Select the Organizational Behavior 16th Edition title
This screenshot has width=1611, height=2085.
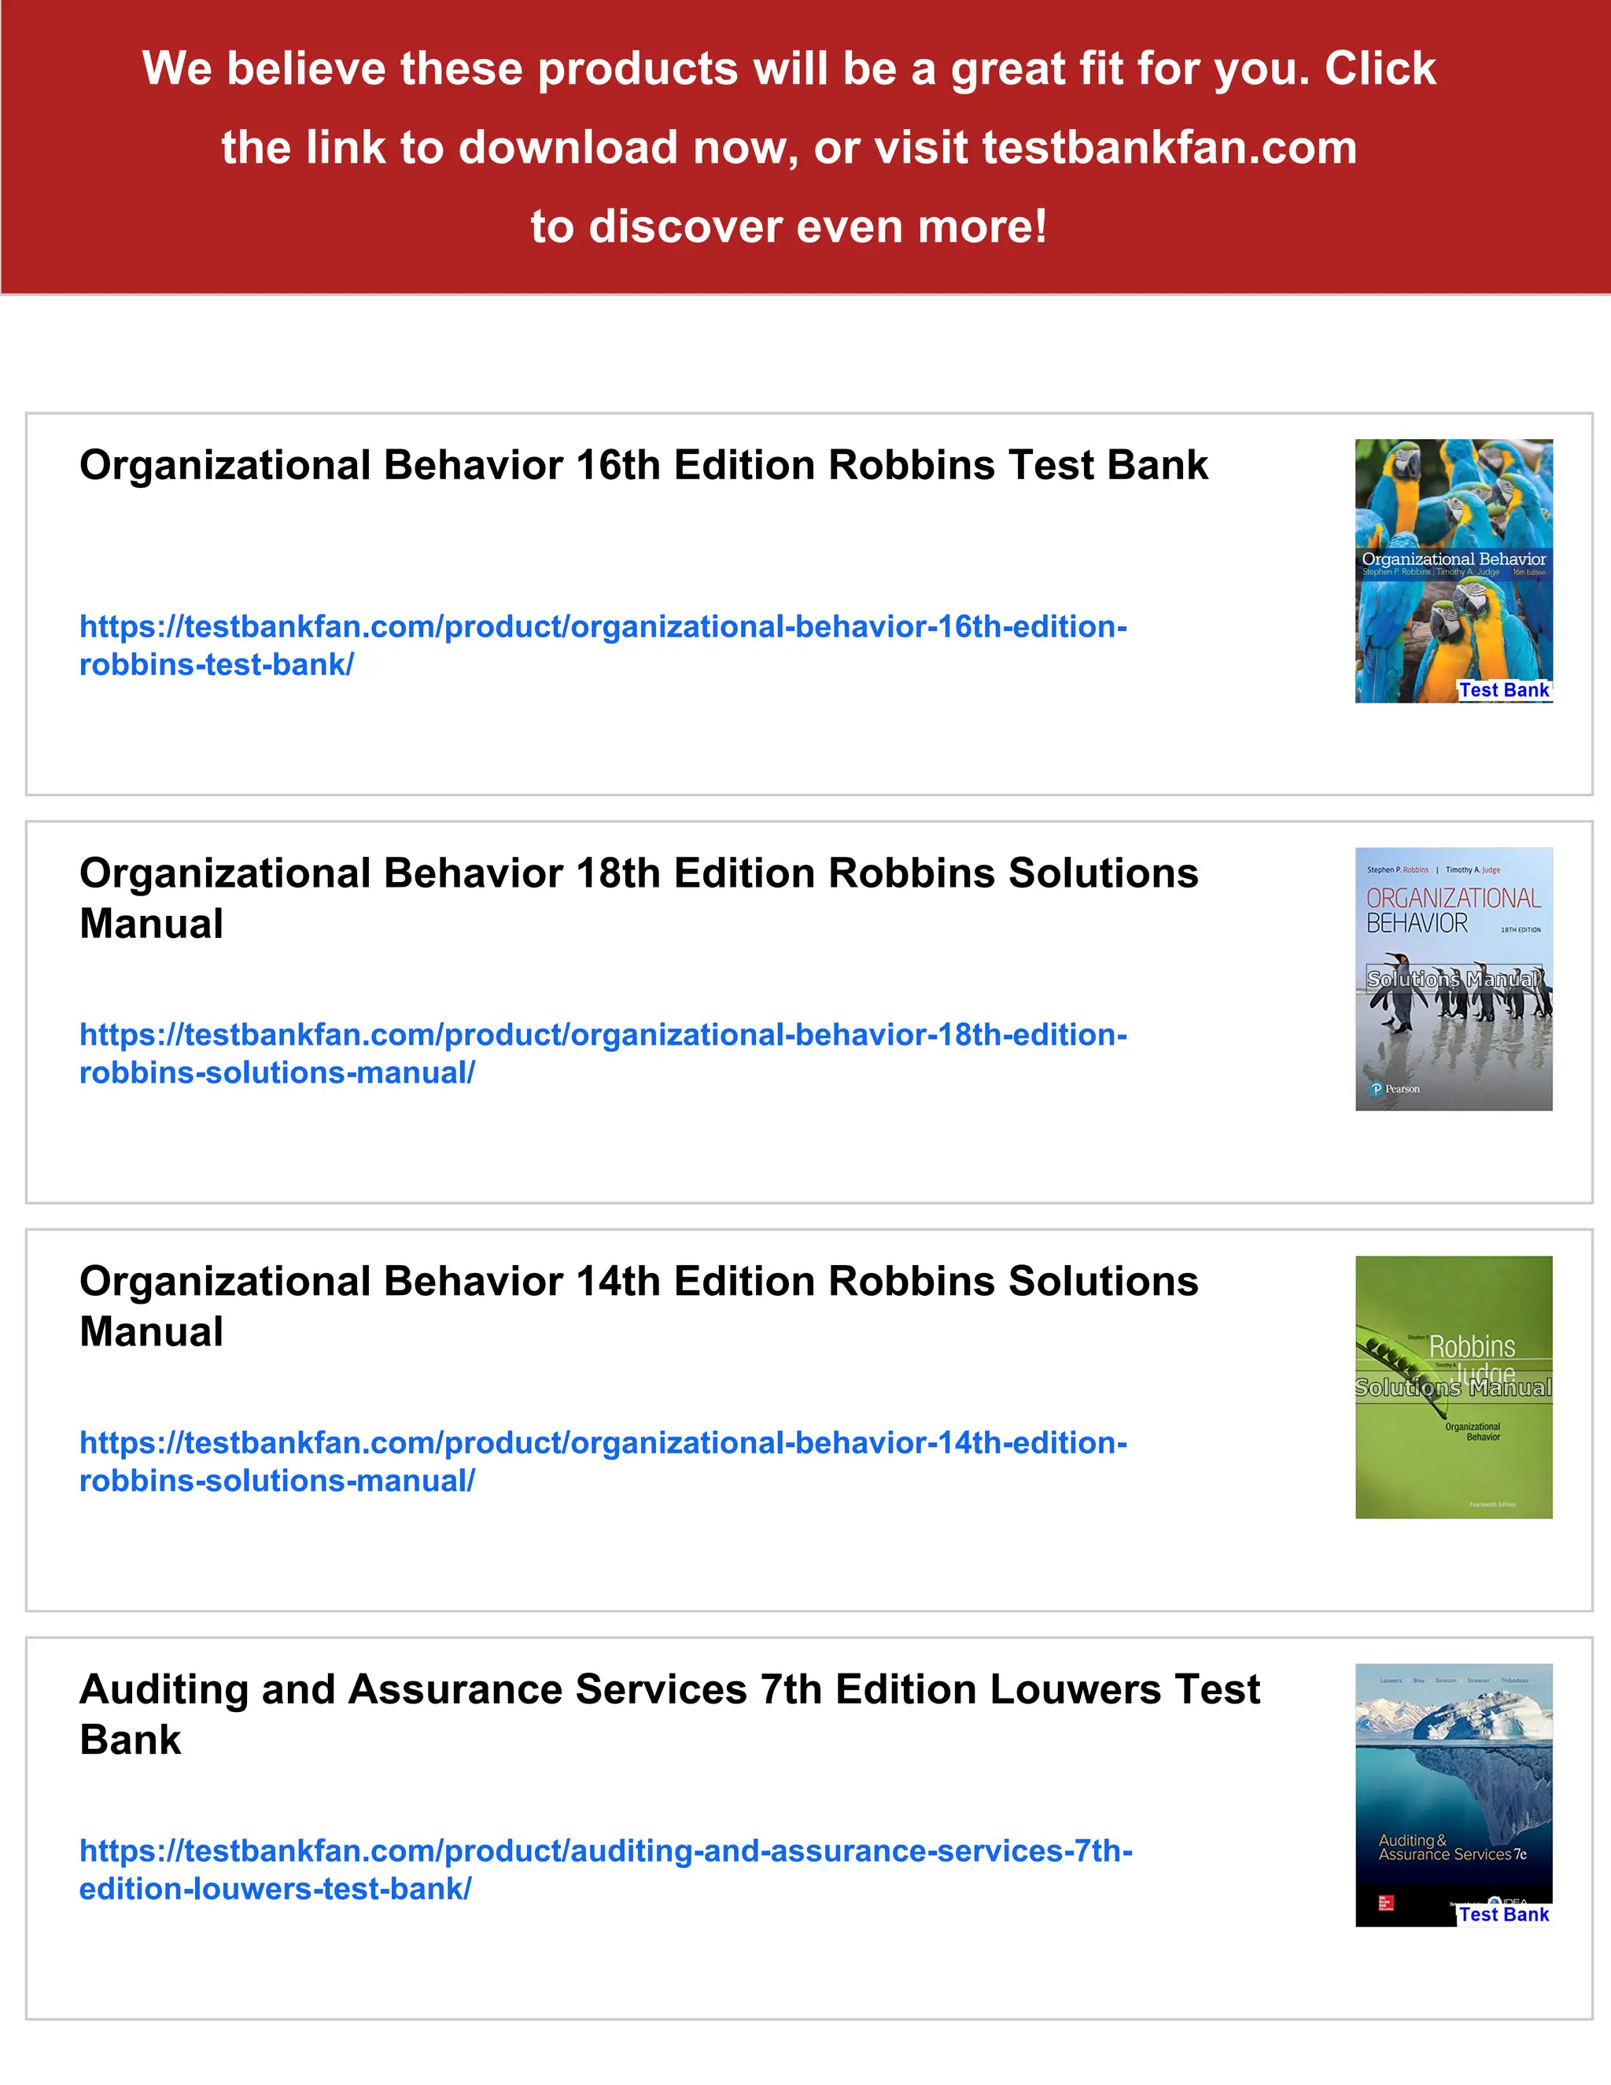pos(643,466)
